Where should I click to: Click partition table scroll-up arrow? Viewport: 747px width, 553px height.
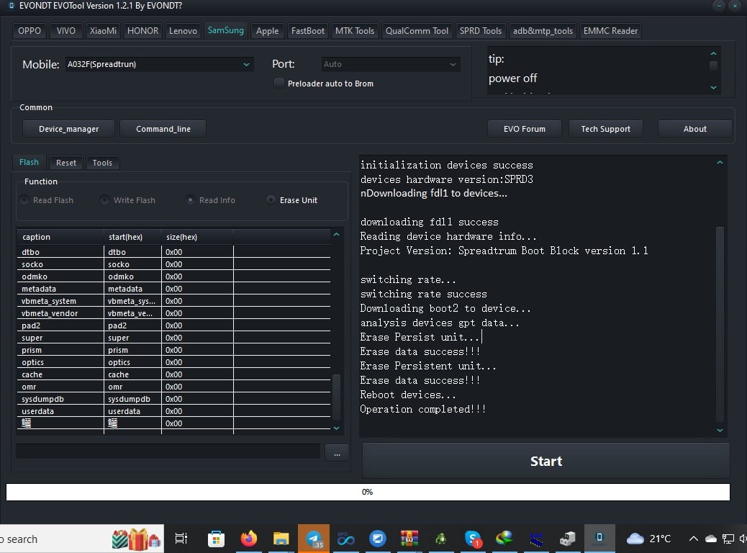click(x=336, y=235)
